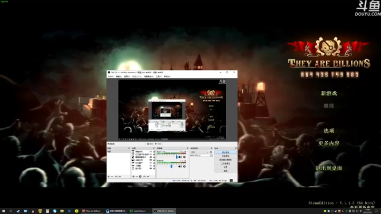Switch to the OBS 26.1.1 taskbar button
381x214 pixels.
click(164, 211)
